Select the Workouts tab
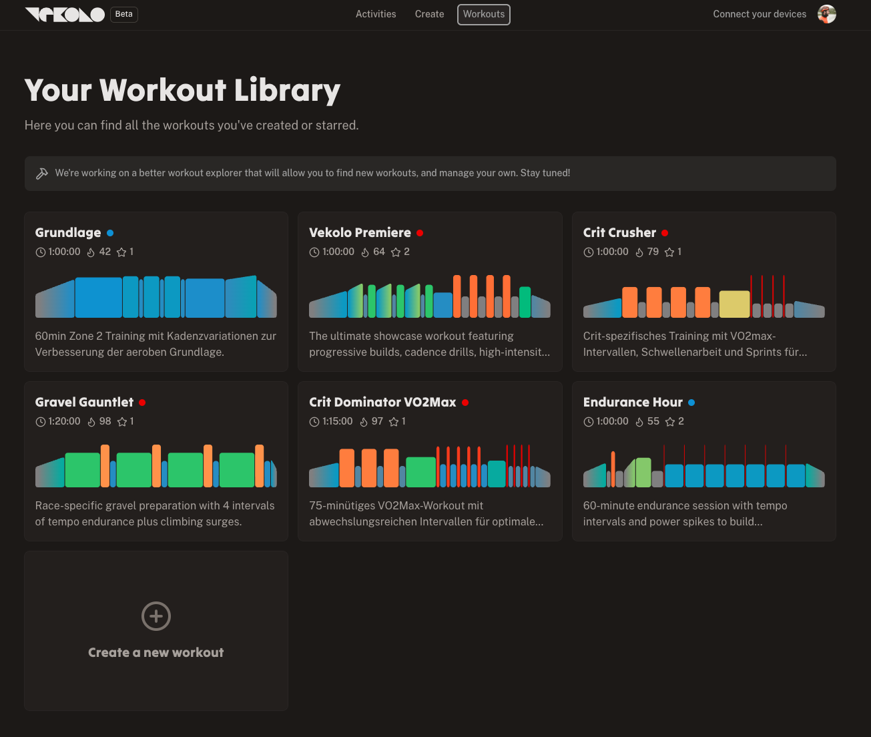This screenshot has height=737, width=871. click(484, 14)
